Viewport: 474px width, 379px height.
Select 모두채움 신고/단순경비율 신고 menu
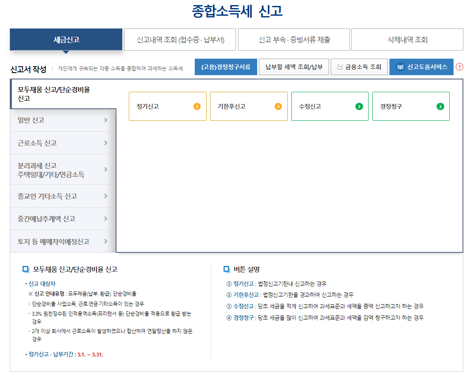point(63,94)
